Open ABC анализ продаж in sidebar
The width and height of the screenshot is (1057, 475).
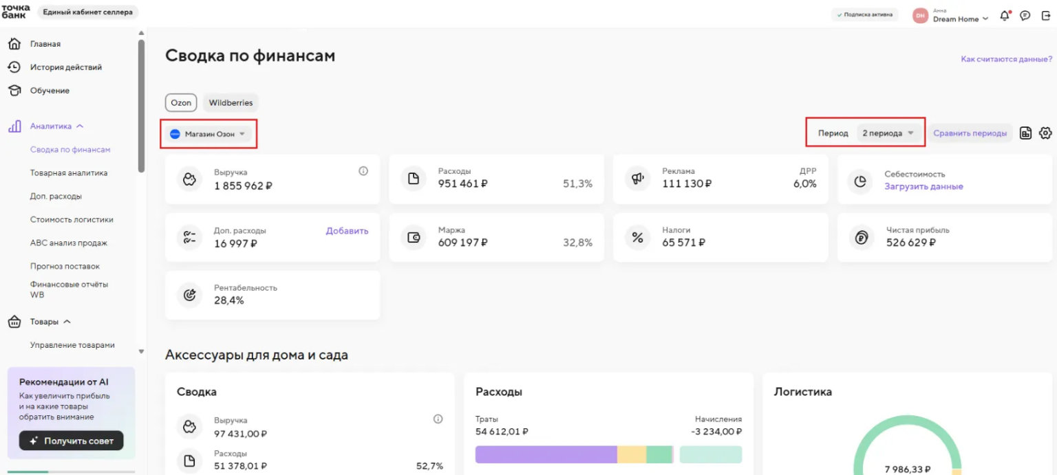pyautogui.click(x=69, y=243)
